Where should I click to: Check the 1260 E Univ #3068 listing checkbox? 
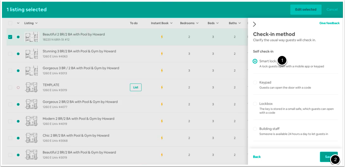point(10,138)
